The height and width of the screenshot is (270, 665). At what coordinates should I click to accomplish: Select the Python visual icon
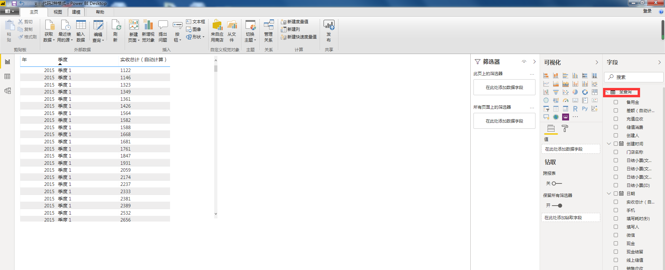click(585, 109)
